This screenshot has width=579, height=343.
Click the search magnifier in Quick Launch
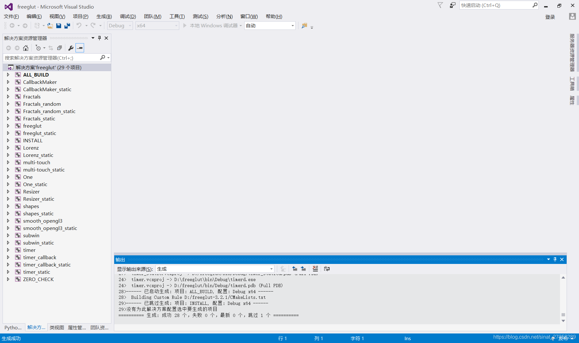(535, 5)
